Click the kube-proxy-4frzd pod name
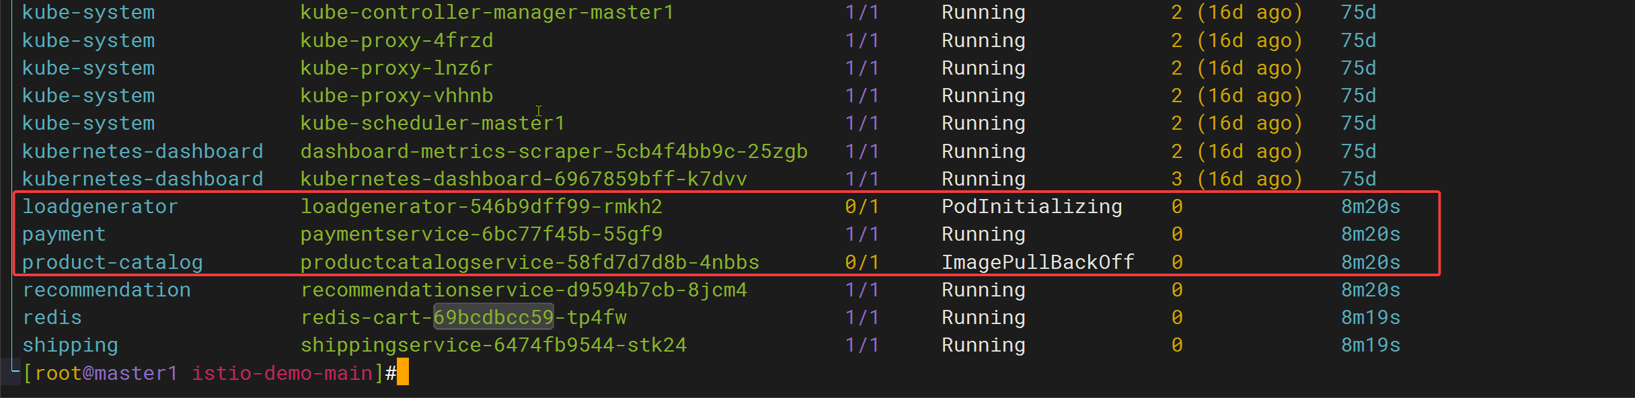 coord(397,40)
